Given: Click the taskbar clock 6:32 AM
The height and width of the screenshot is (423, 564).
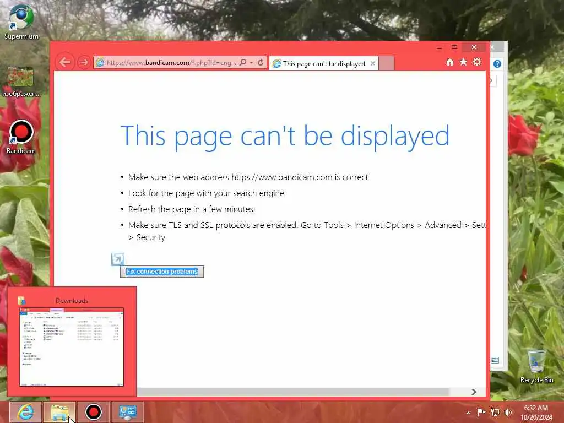Looking at the screenshot, I should pyautogui.click(x=536, y=408).
